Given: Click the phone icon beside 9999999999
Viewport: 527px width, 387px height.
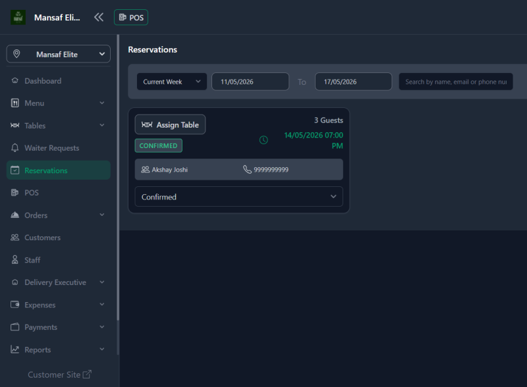Looking at the screenshot, I should point(247,169).
